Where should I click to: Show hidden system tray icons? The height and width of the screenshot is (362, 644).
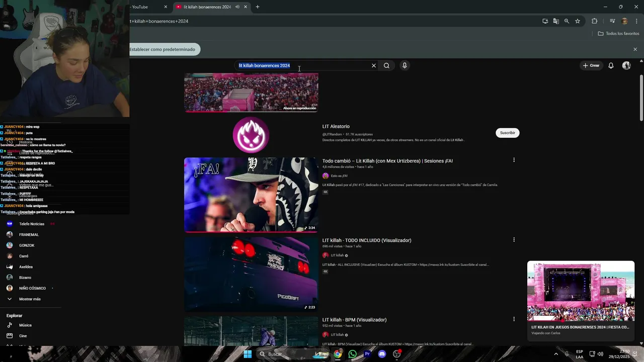point(556,354)
